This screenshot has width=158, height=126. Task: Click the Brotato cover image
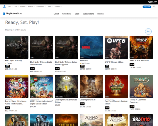pos(141,120)
